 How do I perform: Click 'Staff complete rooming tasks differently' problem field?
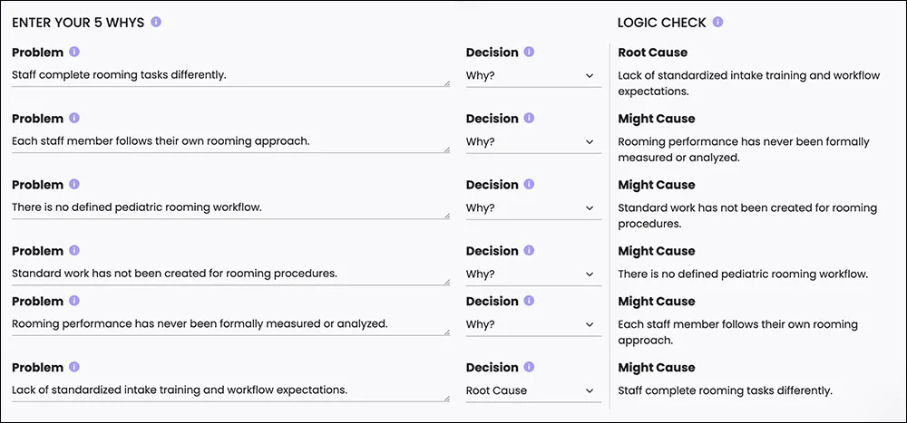coord(230,76)
